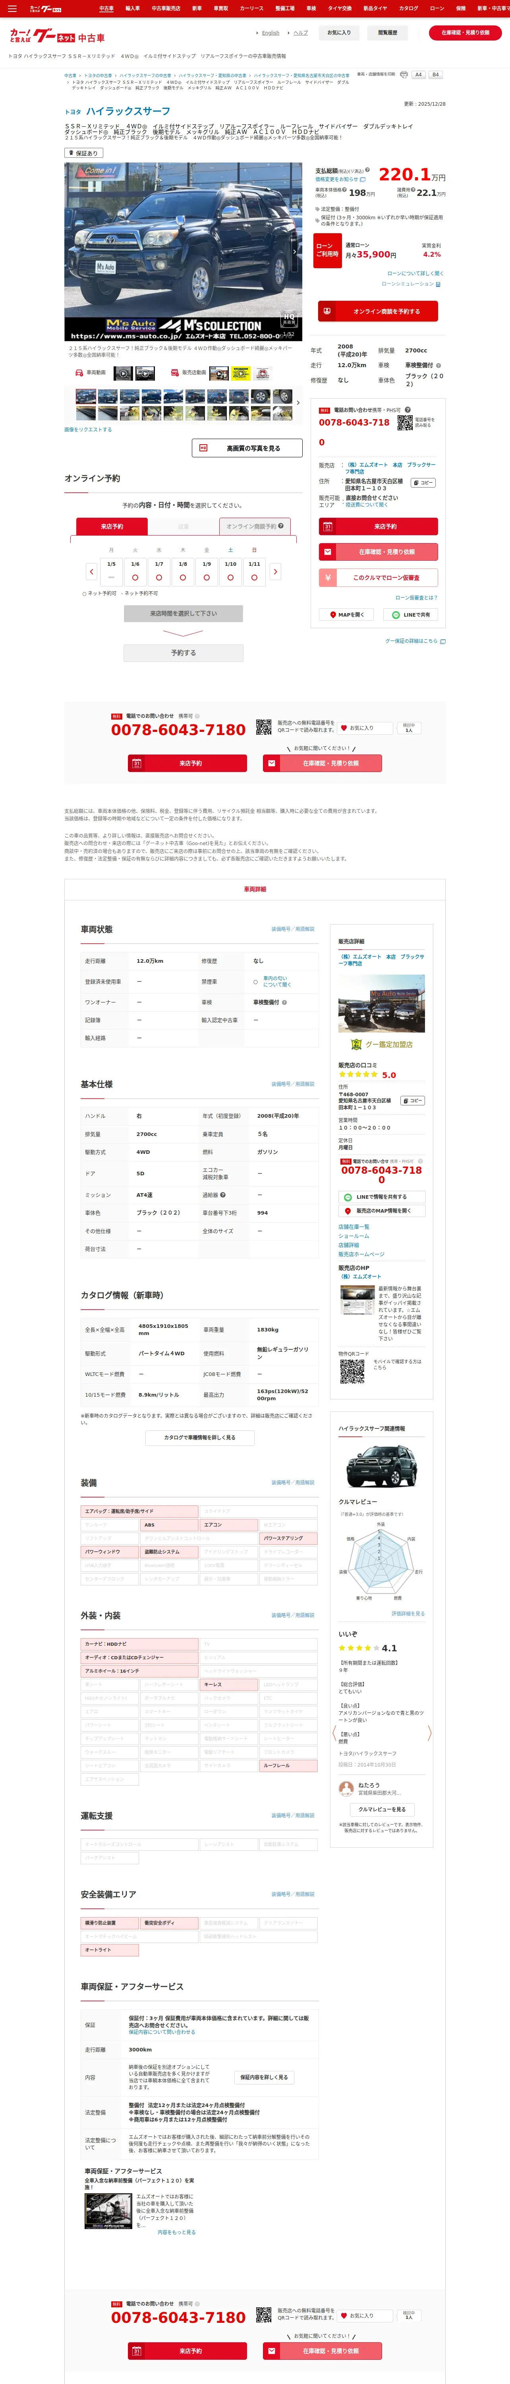Open 保証内容を詳しく見る details
The width and height of the screenshot is (510, 2384).
(264, 2077)
